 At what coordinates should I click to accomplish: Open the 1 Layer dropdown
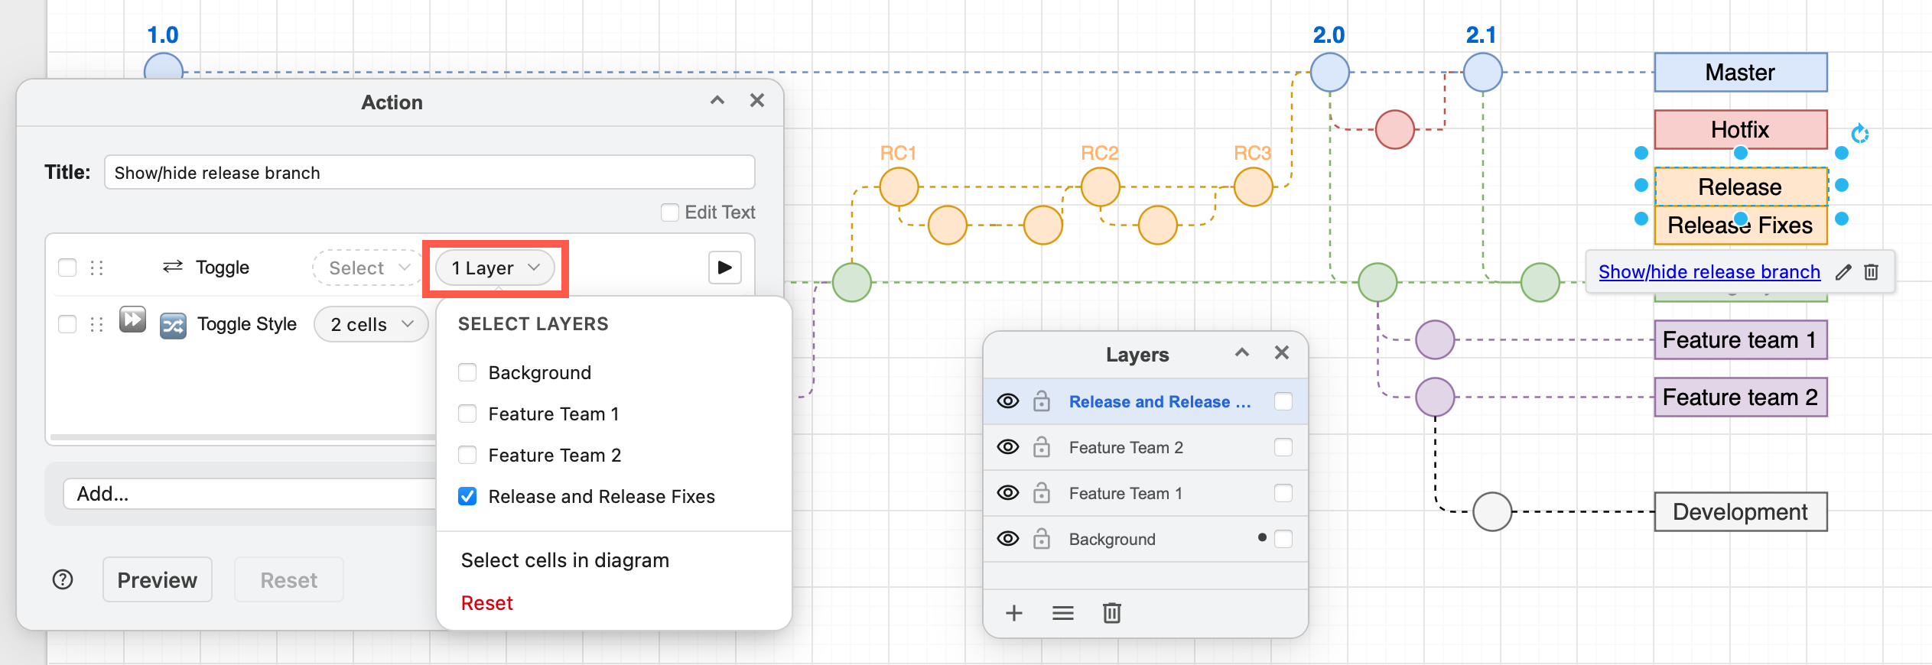click(x=495, y=268)
